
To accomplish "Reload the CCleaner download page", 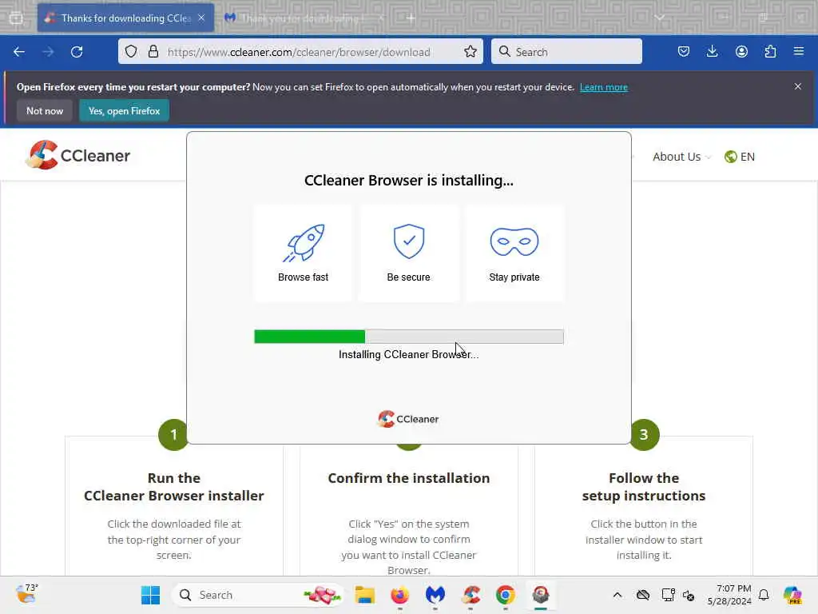I will pyautogui.click(x=77, y=52).
